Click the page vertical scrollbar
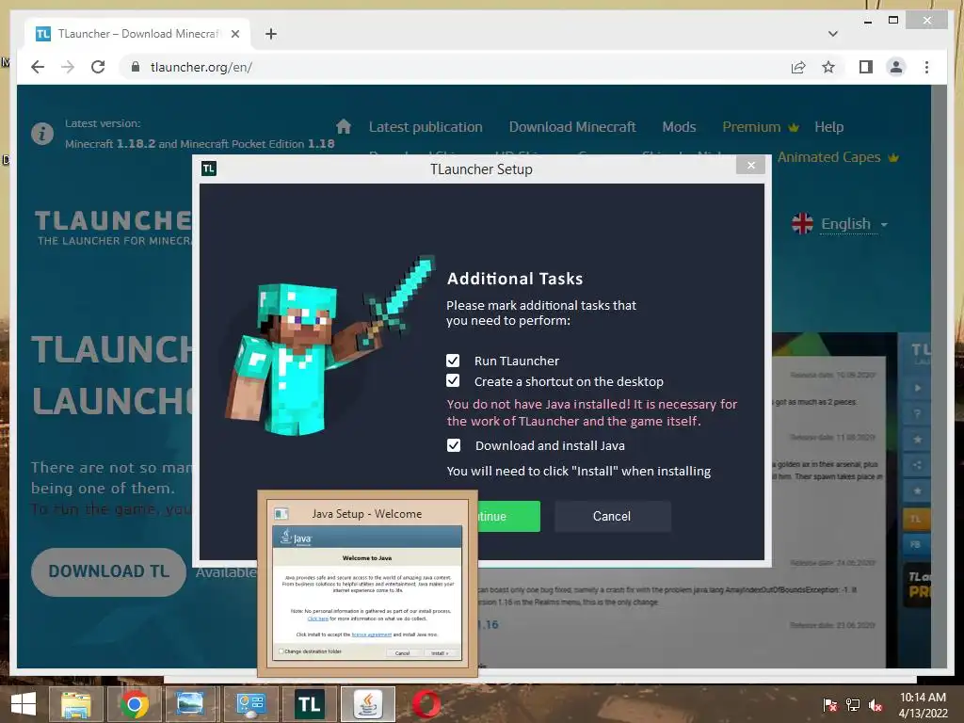Image resolution: width=964 pixels, height=723 pixels. pos(939,377)
